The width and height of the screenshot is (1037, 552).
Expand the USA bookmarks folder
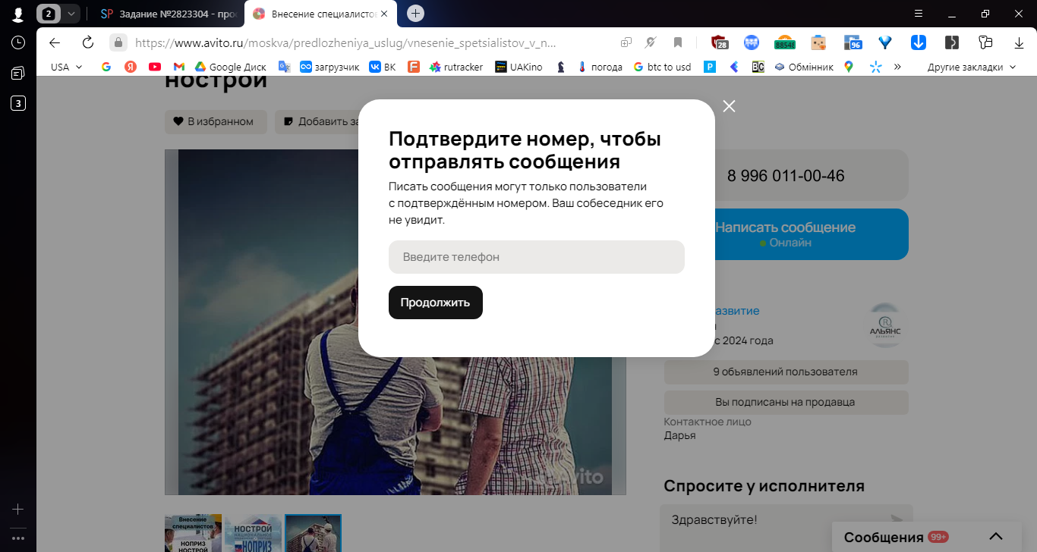(67, 67)
